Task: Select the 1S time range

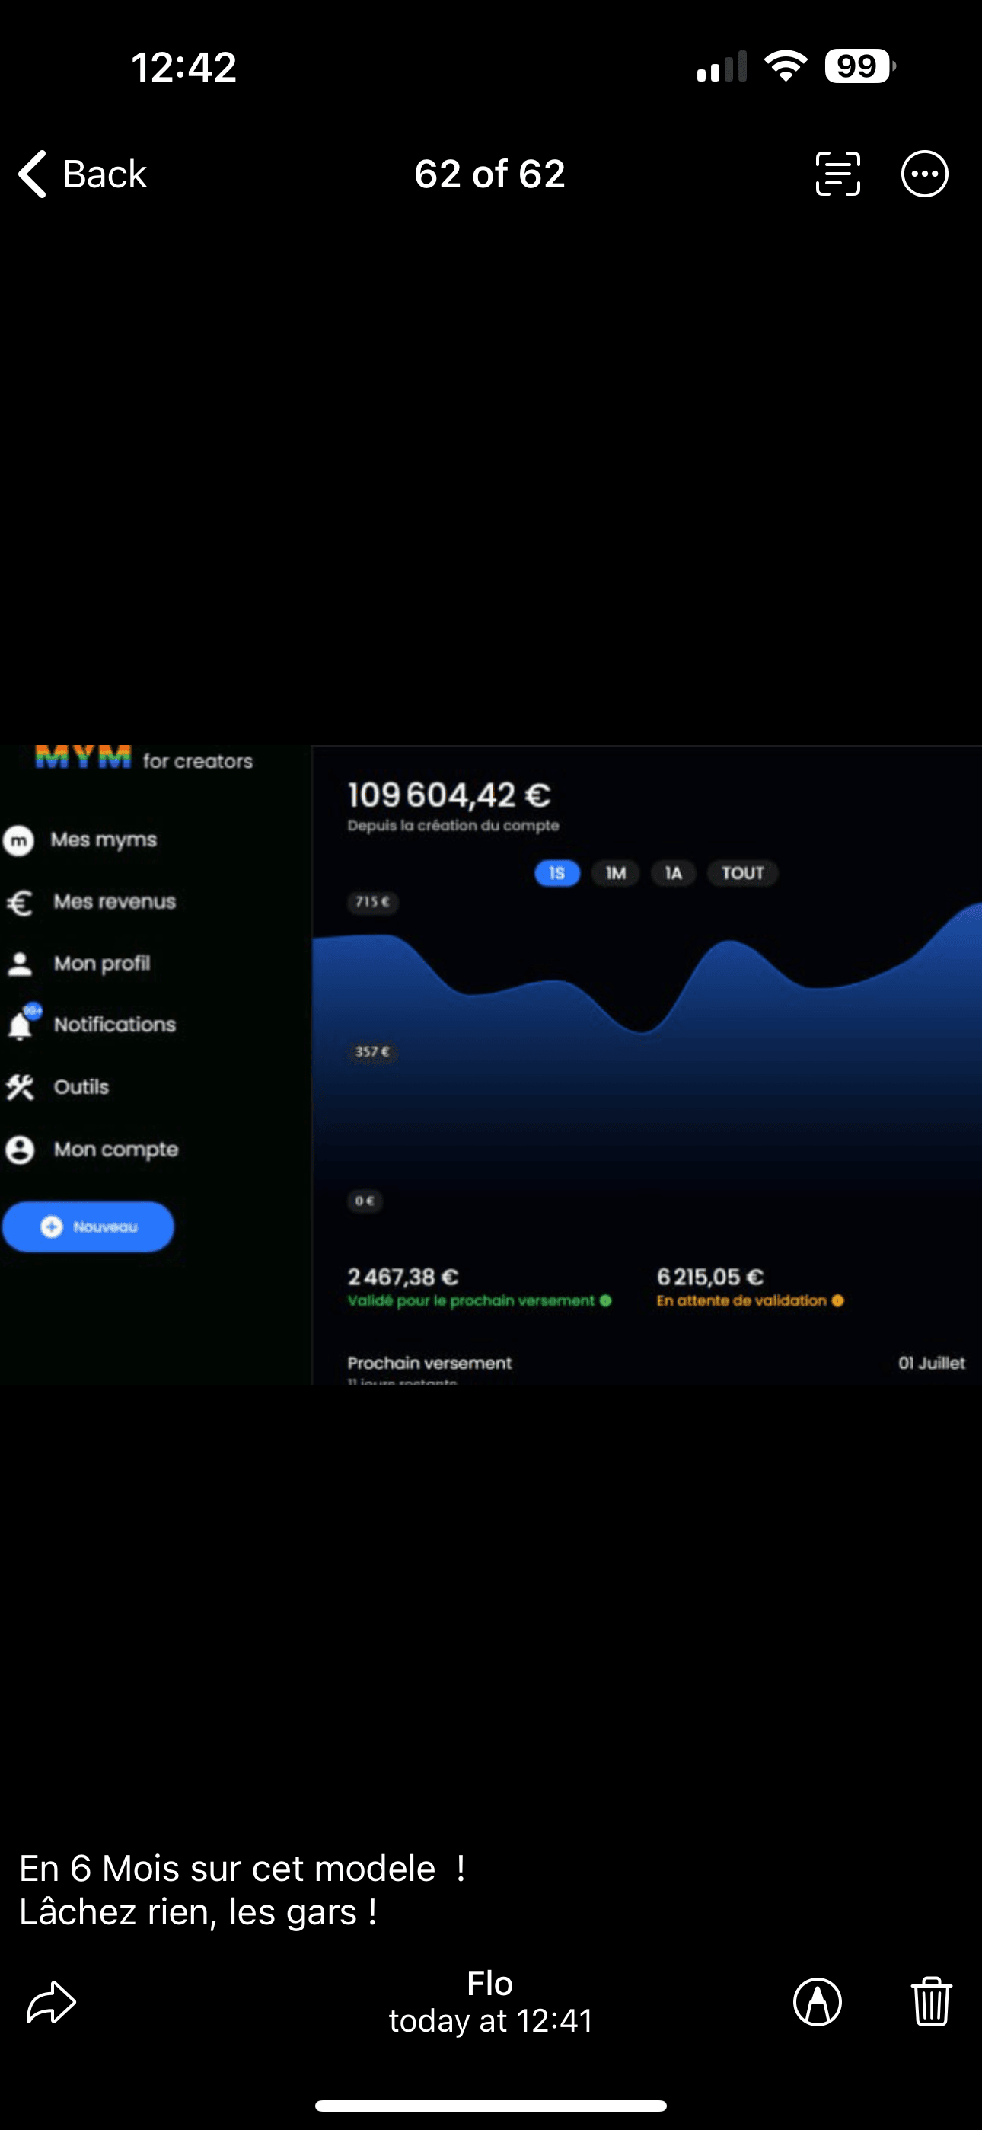Action: pyautogui.click(x=556, y=873)
